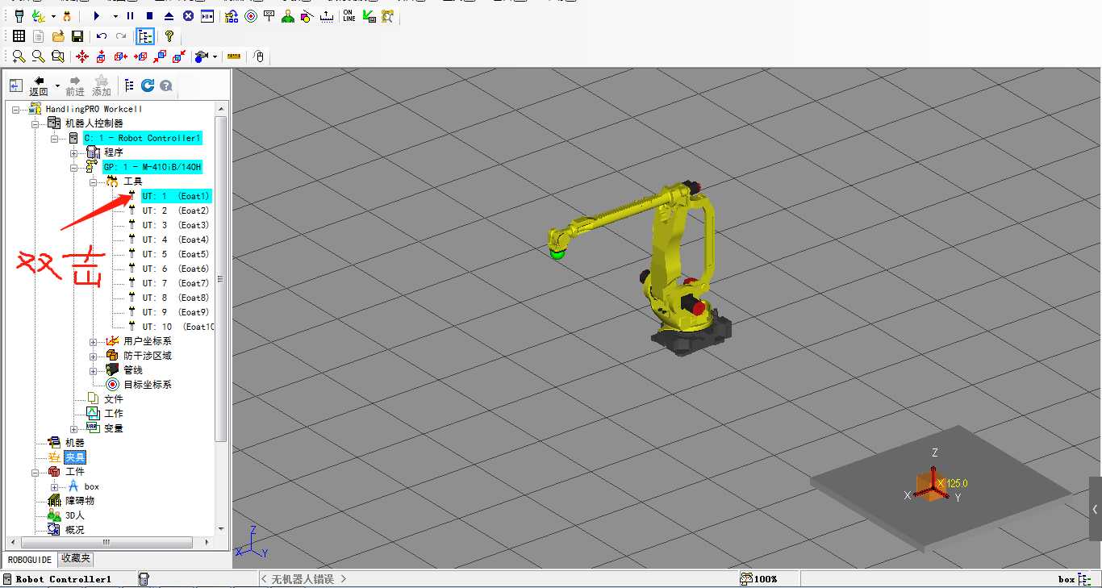The image size is (1102, 588).
Task: Start the cycle with the play button
Action: tap(97, 15)
